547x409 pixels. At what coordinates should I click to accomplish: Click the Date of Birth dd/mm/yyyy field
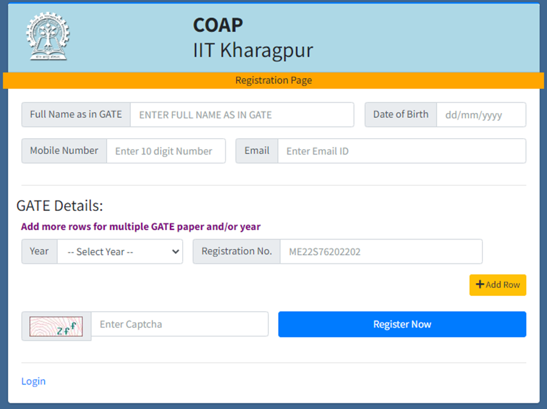(481, 115)
